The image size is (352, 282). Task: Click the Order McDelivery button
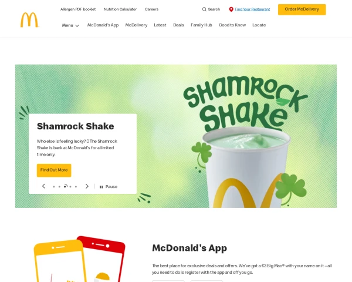pos(302,9)
